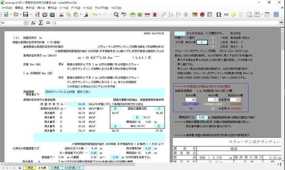Open the シート(S) menu
The height and width of the screenshot is (170, 285).
pyautogui.click(x=64, y=8)
